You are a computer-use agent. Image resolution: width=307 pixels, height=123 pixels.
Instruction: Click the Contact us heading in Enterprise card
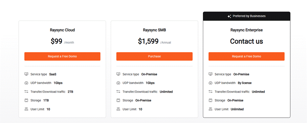[247, 41]
